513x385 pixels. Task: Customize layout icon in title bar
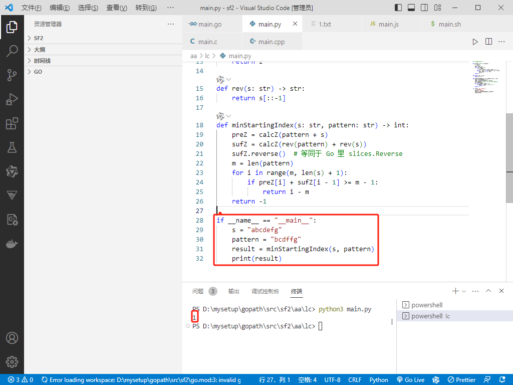(437, 8)
